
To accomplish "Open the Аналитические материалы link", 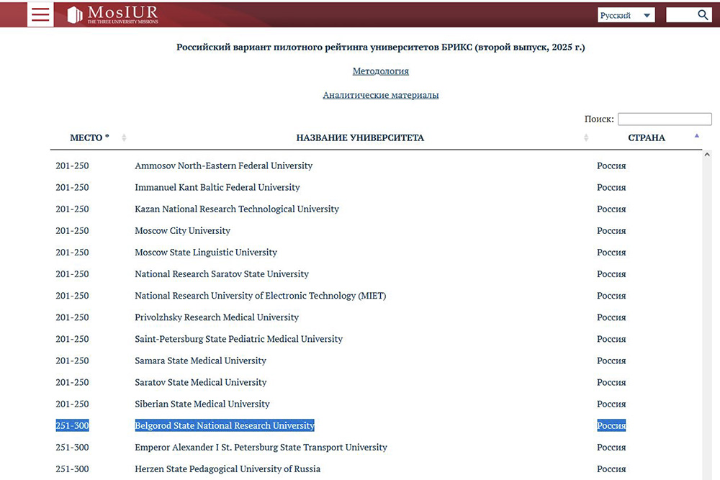I will (380, 95).
